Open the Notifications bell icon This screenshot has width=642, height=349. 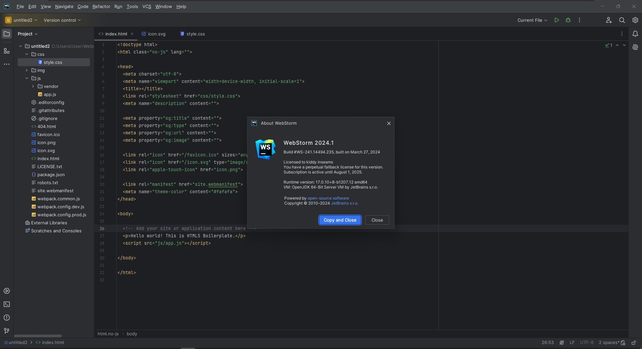pyautogui.click(x=635, y=34)
